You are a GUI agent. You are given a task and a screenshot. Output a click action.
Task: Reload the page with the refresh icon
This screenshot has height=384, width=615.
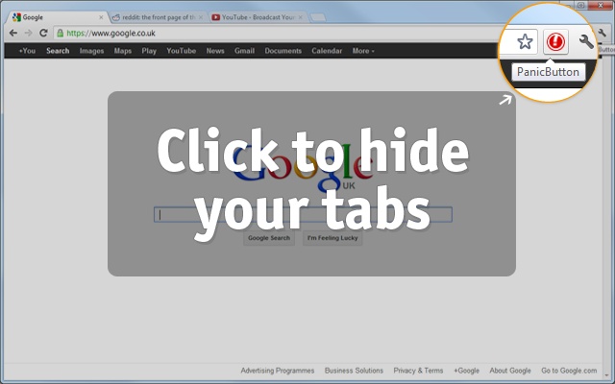[x=43, y=33]
